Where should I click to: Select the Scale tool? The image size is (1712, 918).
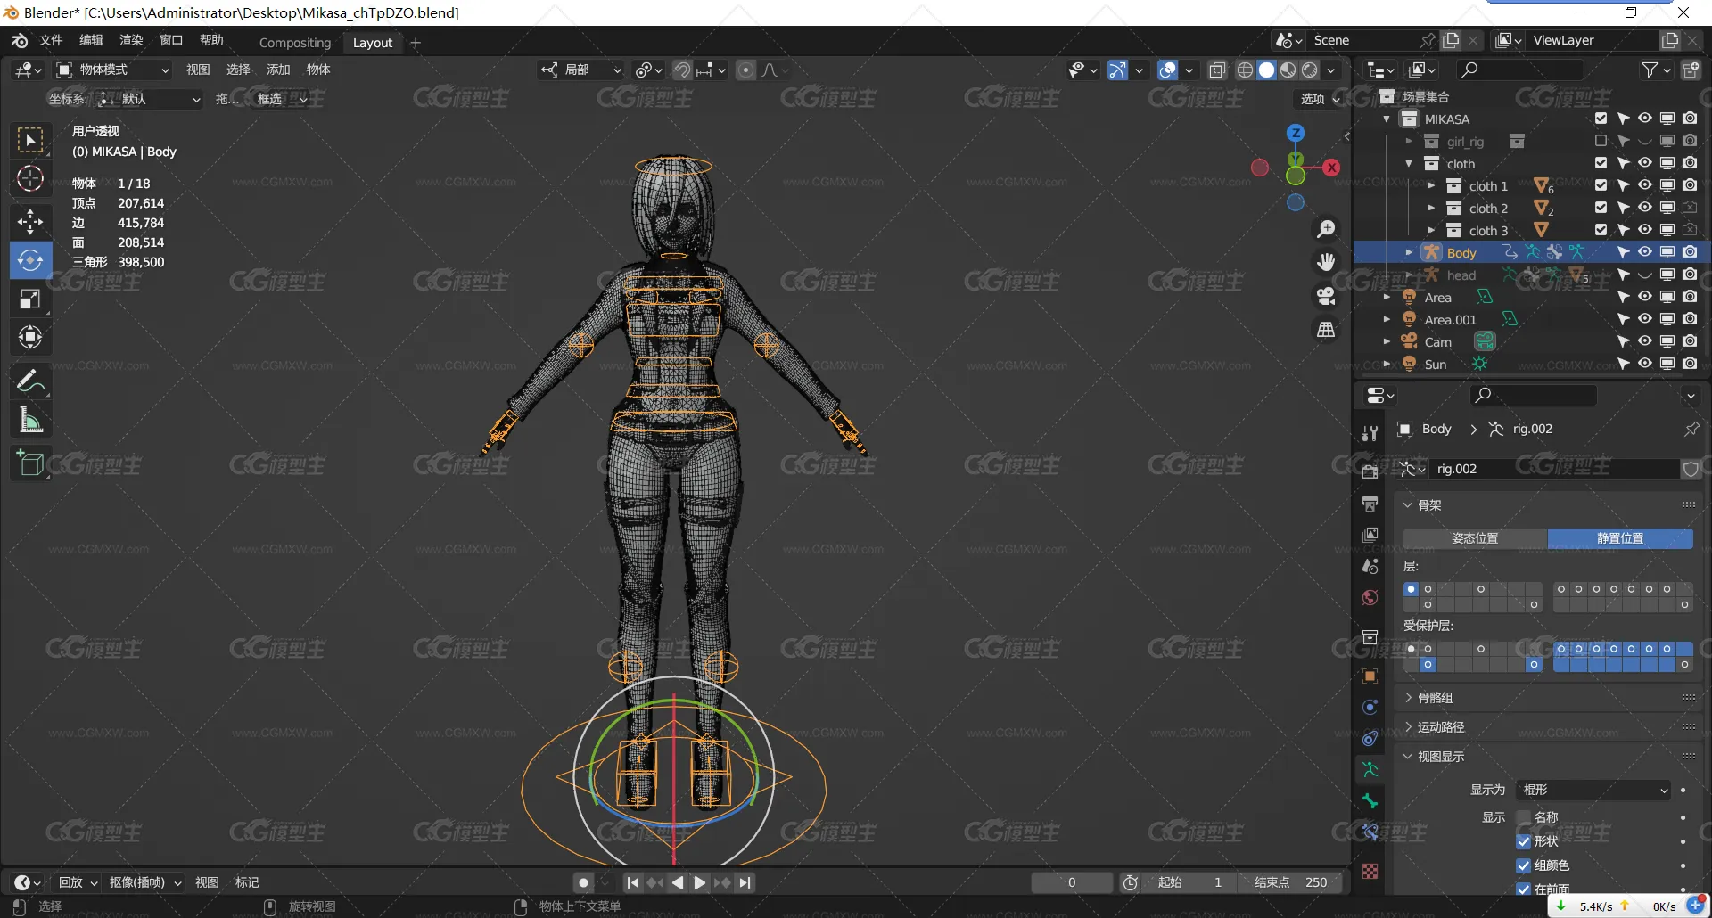point(30,299)
